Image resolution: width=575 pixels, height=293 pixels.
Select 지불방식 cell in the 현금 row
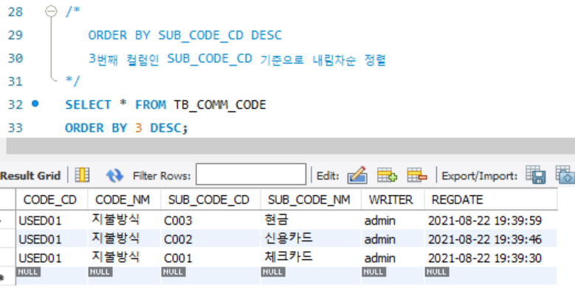(124, 220)
